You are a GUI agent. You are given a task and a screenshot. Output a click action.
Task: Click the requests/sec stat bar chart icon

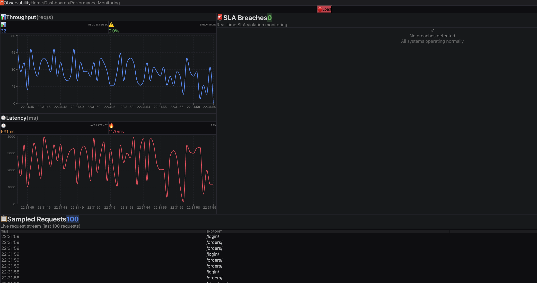pos(3,25)
